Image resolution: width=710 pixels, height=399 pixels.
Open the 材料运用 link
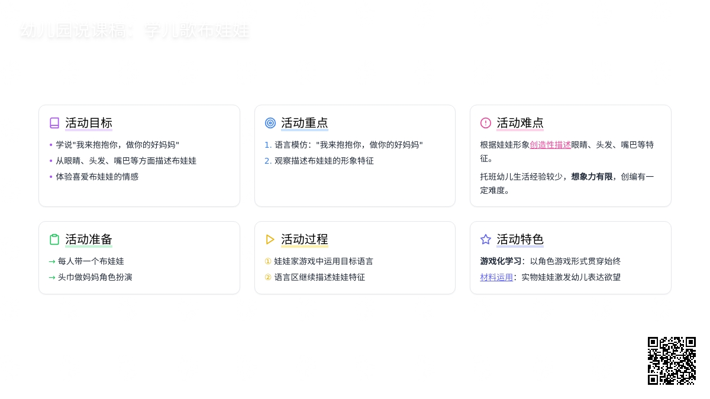coord(496,277)
